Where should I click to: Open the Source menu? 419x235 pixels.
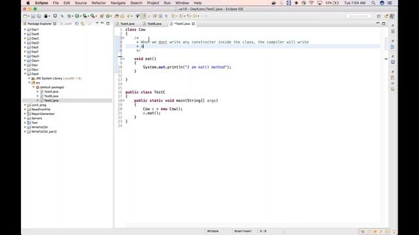pyautogui.click(x=81, y=3)
